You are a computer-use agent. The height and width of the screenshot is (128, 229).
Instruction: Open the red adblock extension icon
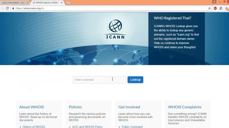[x=215, y=8]
